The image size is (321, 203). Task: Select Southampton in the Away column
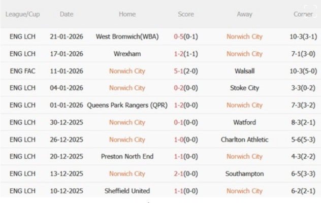[x=244, y=174]
